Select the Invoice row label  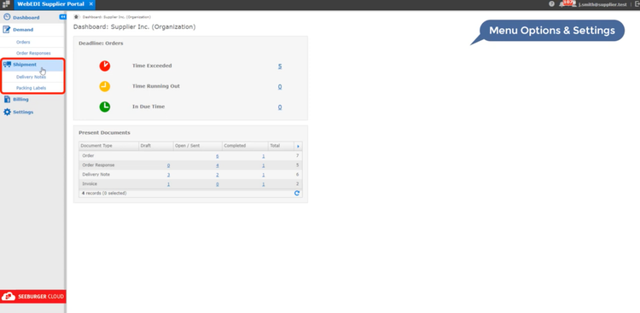90,183
